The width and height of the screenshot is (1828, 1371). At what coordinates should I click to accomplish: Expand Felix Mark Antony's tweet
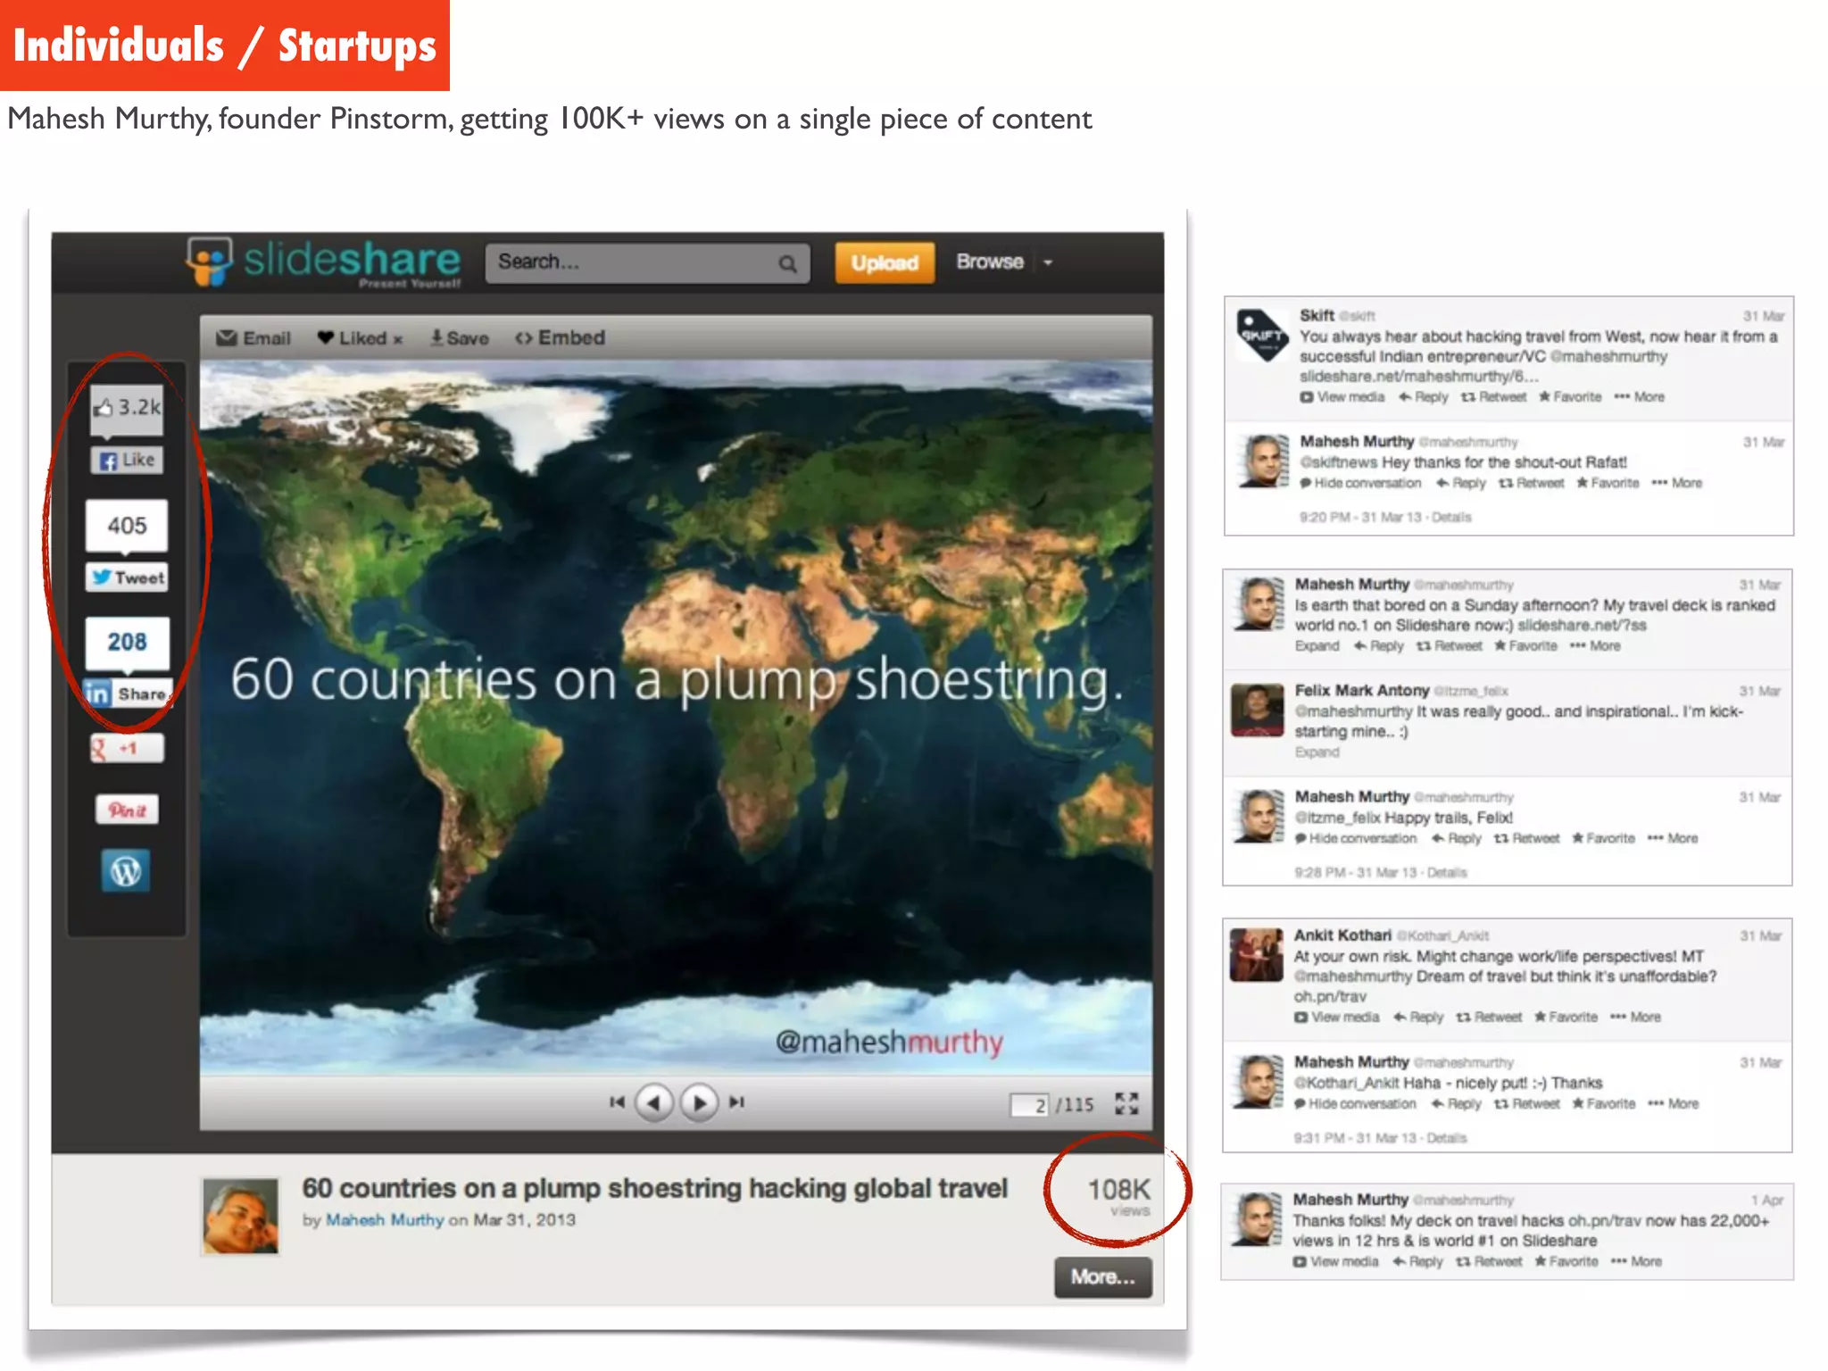point(1317,752)
